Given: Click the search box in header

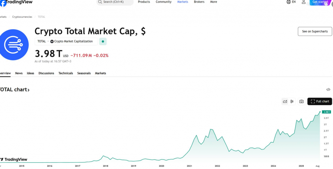Looking at the screenshot, I should pyautogui.click(x=115, y=2).
